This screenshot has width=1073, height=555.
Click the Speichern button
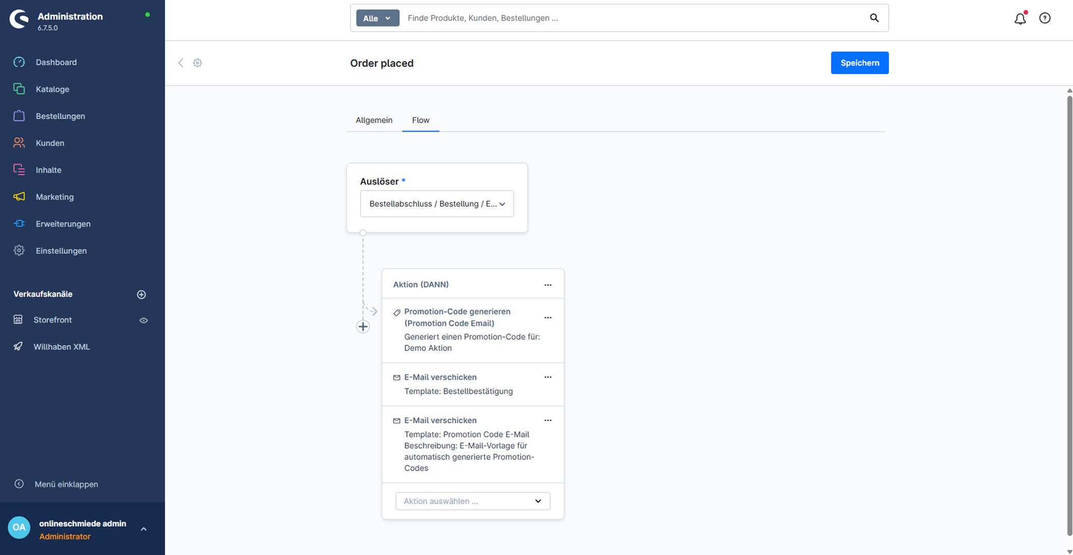[x=860, y=63]
